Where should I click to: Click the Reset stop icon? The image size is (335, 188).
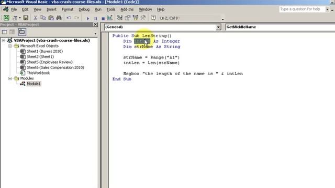tap(103, 18)
